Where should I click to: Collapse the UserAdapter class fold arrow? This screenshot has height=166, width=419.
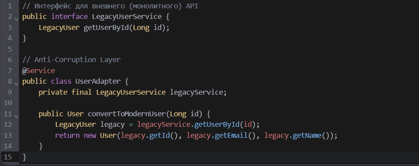tap(16, 84)
